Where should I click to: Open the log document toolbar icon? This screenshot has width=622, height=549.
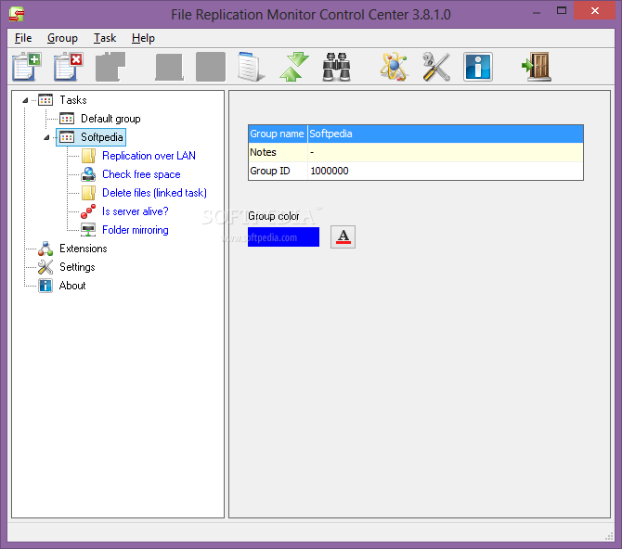click(x=251, y=67)
